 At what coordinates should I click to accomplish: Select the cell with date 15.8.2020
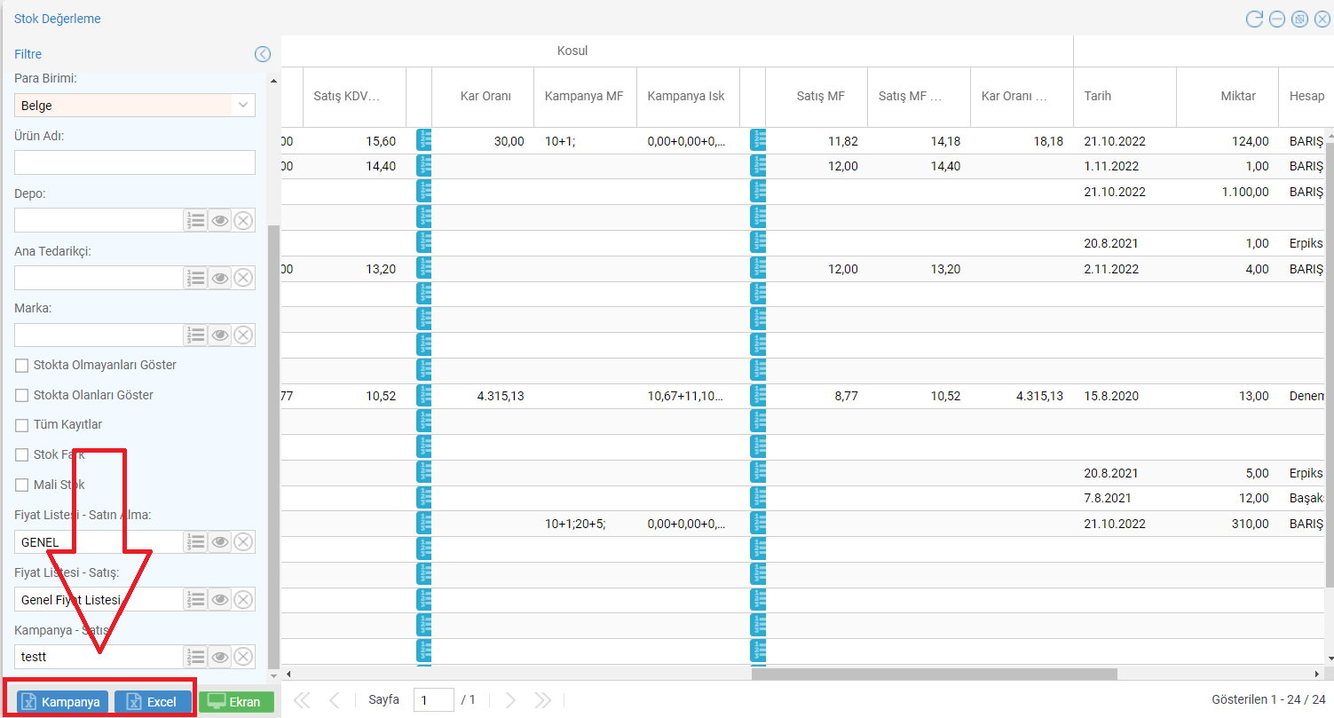pos(1125,396)
